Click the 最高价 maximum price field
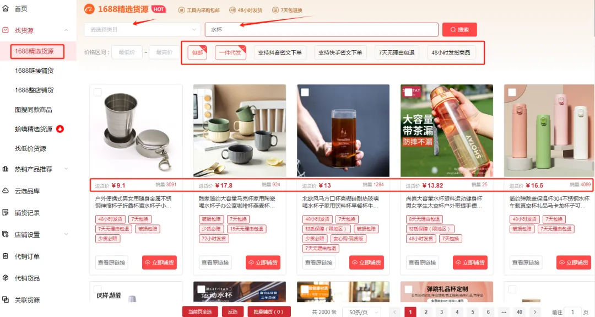The width and height of the screenshot is (595, 317). coord(164,52)
